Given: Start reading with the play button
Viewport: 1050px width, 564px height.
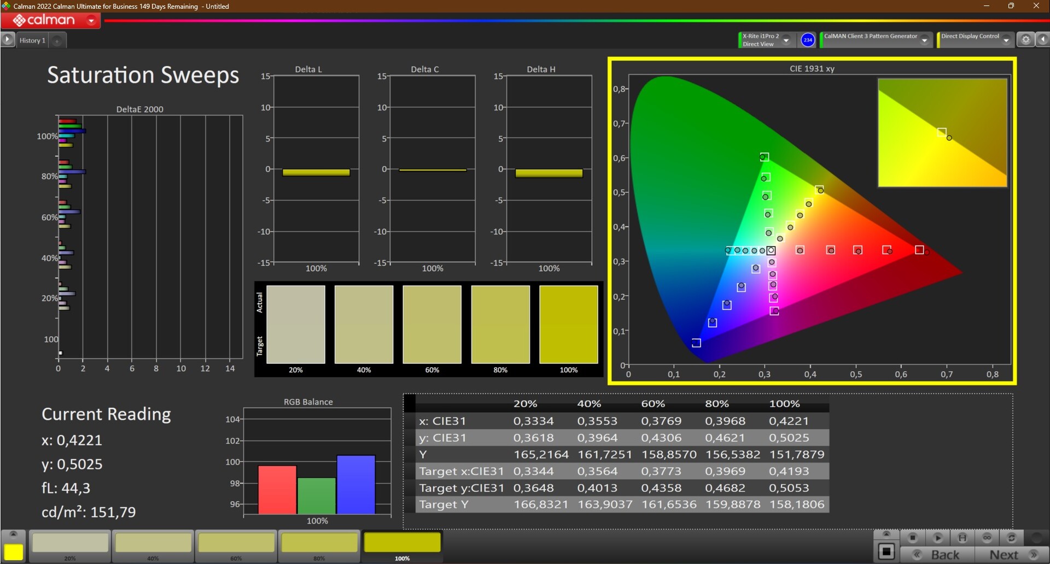Looking at the screenshot, I should [937, 538].
